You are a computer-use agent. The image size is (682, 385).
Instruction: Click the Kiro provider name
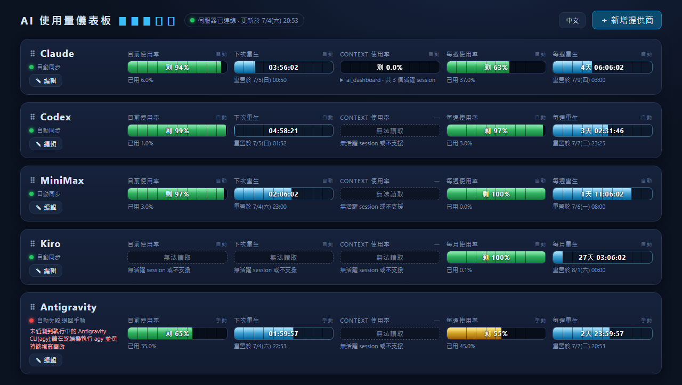coord(51,244)
